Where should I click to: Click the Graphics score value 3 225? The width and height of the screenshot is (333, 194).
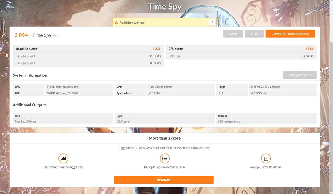coord(156,48)
